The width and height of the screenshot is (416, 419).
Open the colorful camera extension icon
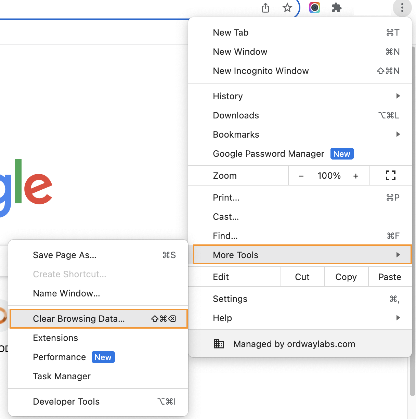coord(315,8)
